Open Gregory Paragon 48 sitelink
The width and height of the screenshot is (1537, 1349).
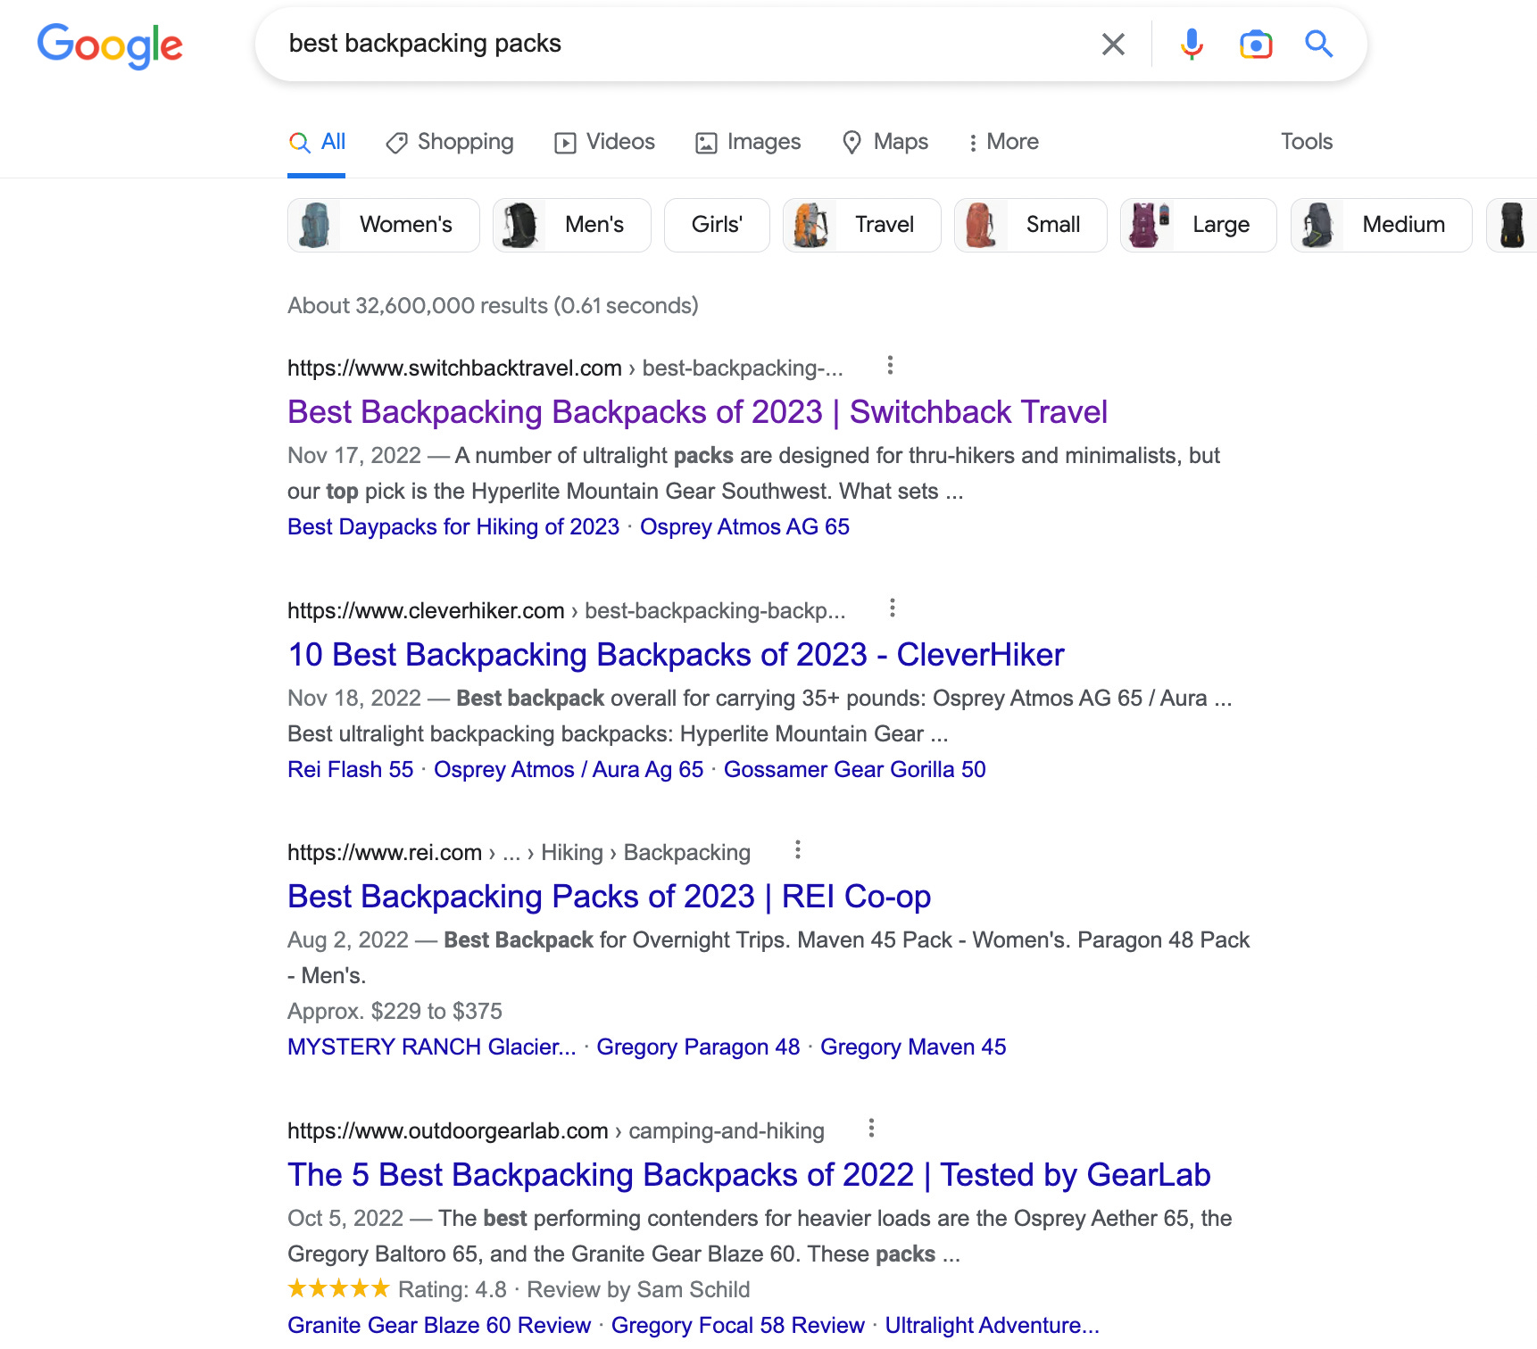pos(698,1047)
